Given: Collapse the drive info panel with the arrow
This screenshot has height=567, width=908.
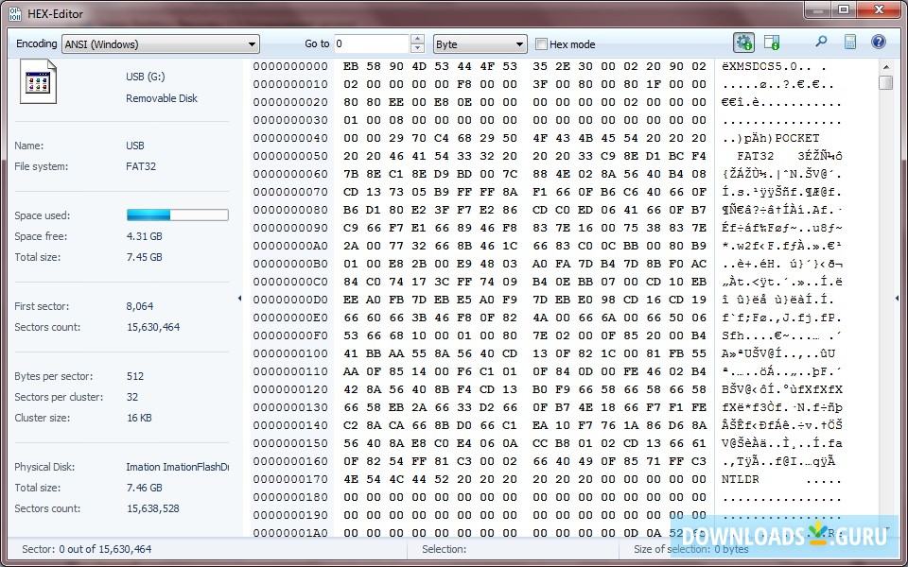Looking at the screenshot, I should pos(239,297).
